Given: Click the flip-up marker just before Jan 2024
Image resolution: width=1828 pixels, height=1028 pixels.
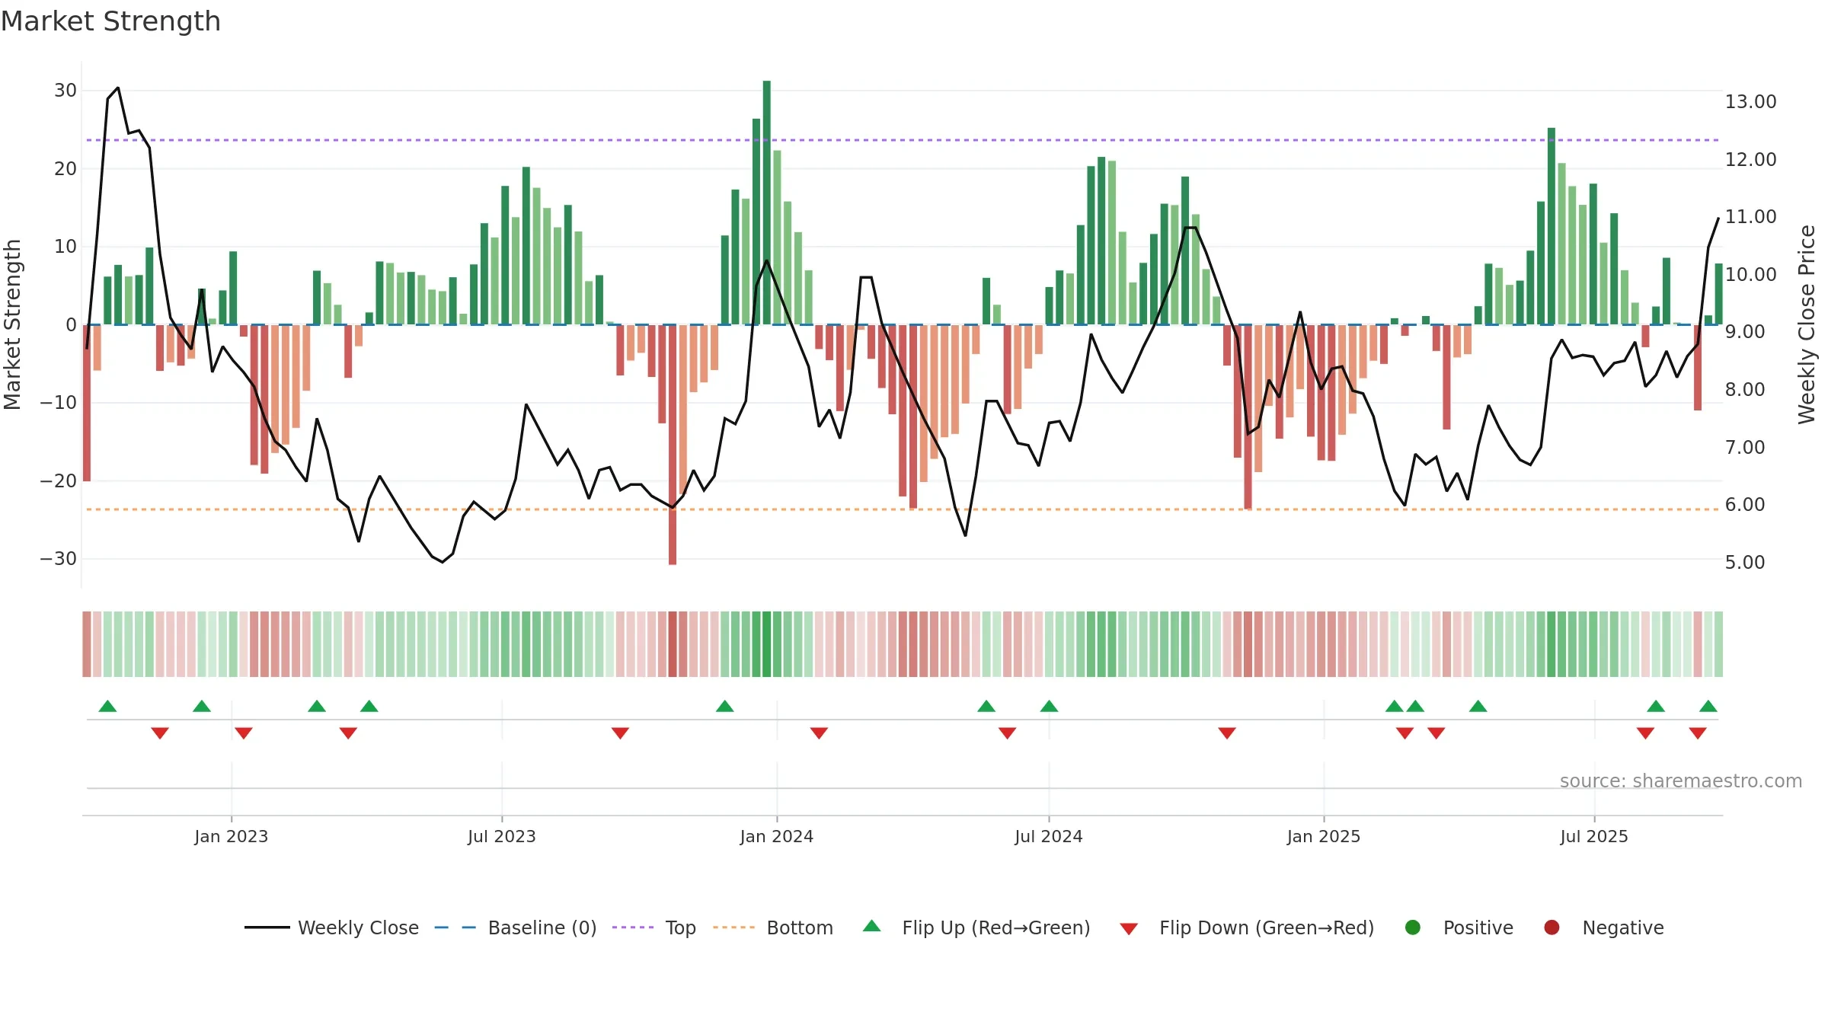Looking at the screenshot, I should [725, 706].
